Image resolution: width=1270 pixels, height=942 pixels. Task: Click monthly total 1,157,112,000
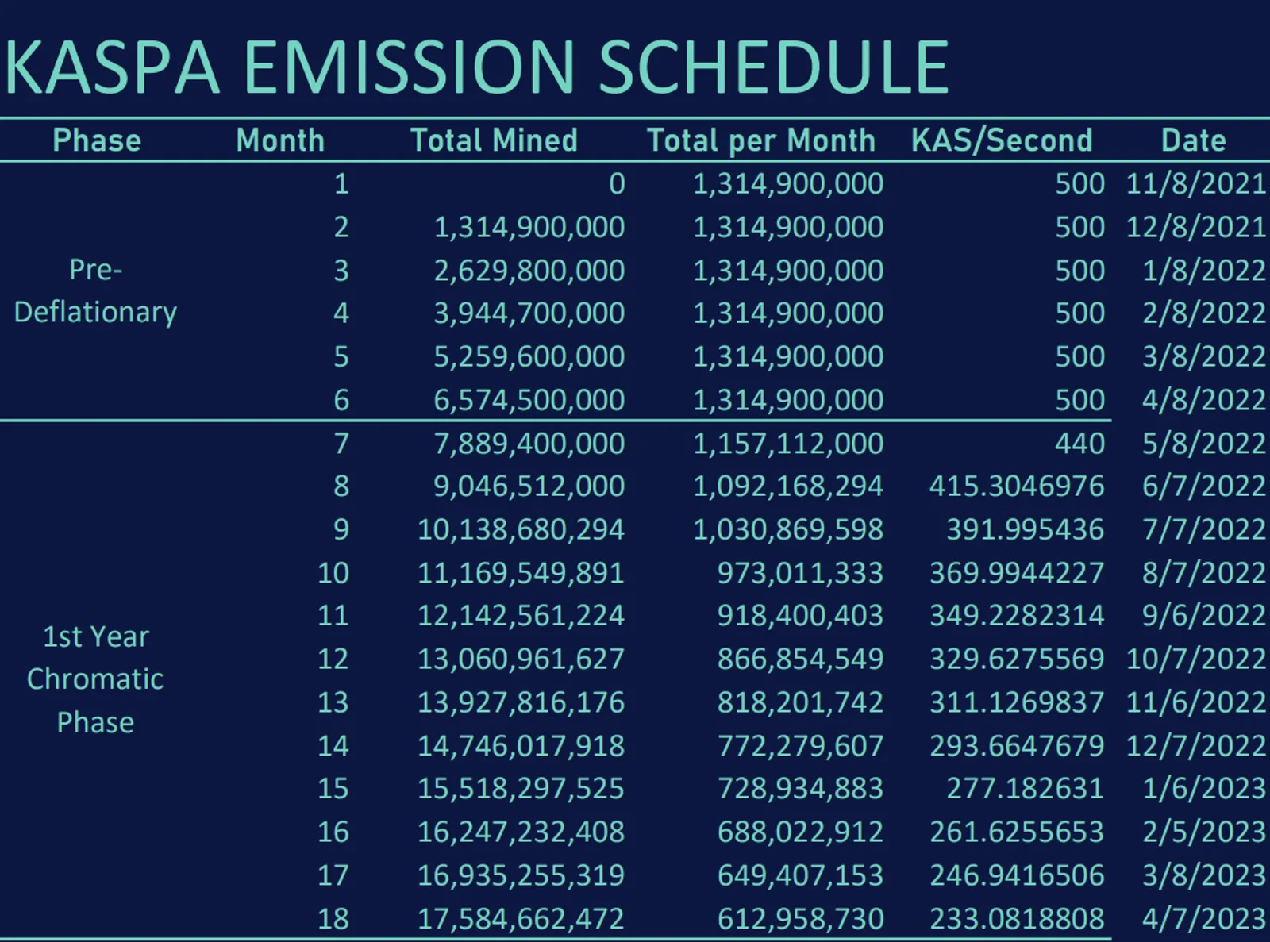788,443
